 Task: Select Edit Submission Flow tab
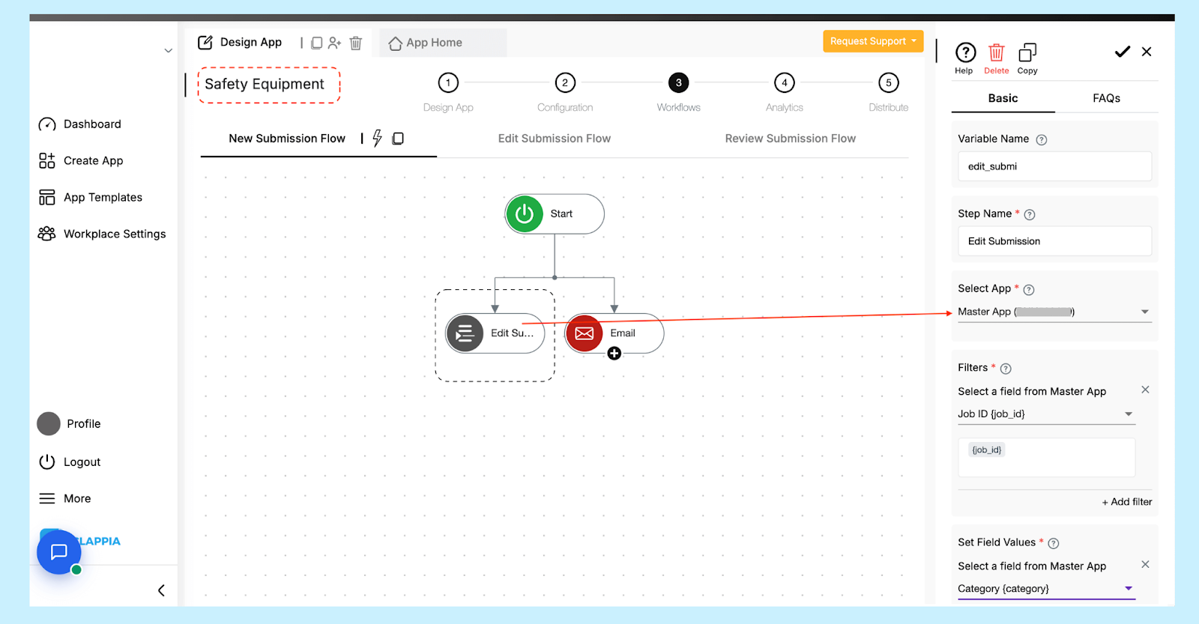(x=555, y=139)
